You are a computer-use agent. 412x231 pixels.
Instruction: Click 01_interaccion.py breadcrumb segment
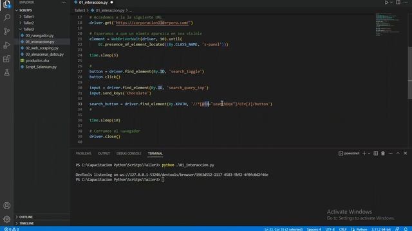click(x=110, y=10)
